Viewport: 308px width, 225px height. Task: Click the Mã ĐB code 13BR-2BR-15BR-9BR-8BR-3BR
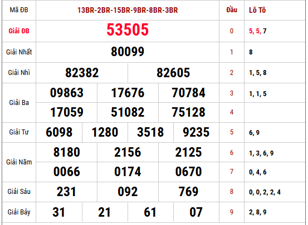click(x=128, y=10)
